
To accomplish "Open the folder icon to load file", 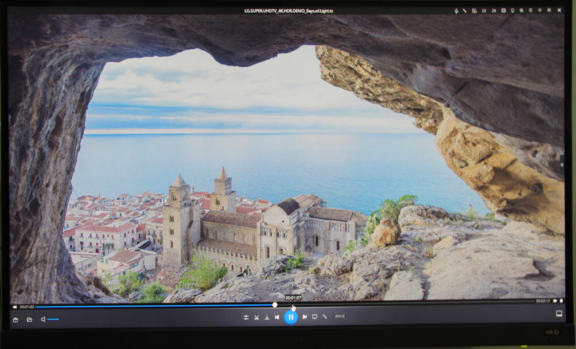I will 29,319.
